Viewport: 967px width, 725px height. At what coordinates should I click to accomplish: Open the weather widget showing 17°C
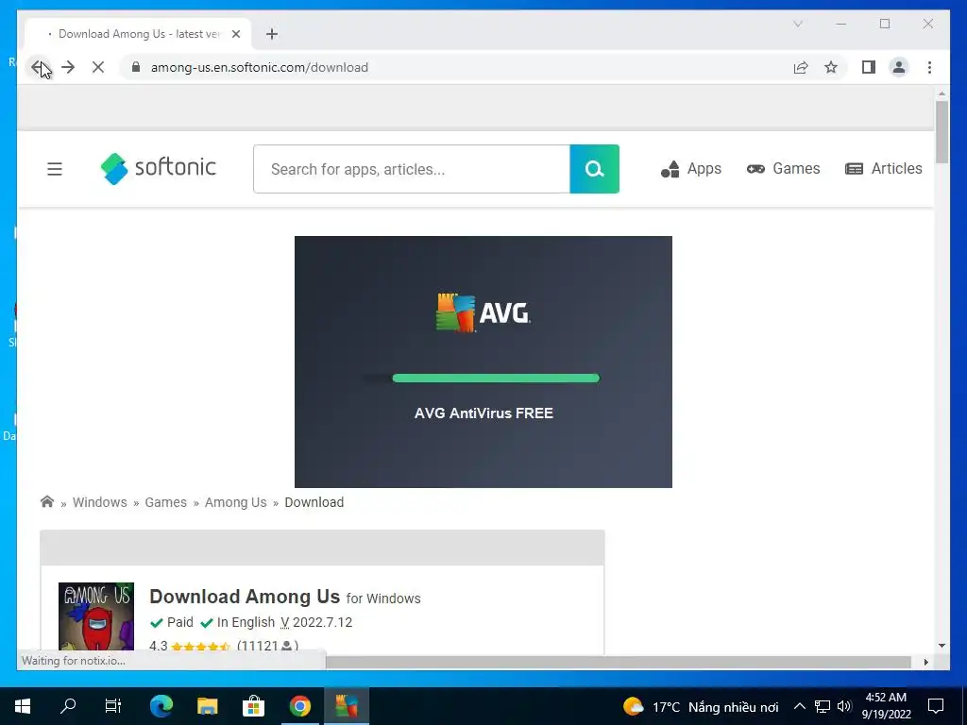click(702, 706)
